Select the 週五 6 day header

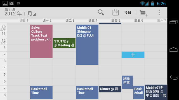click(139, 21)
